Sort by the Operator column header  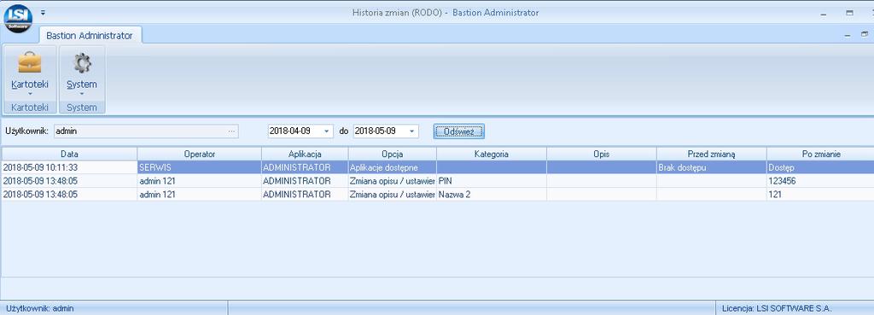199,154
